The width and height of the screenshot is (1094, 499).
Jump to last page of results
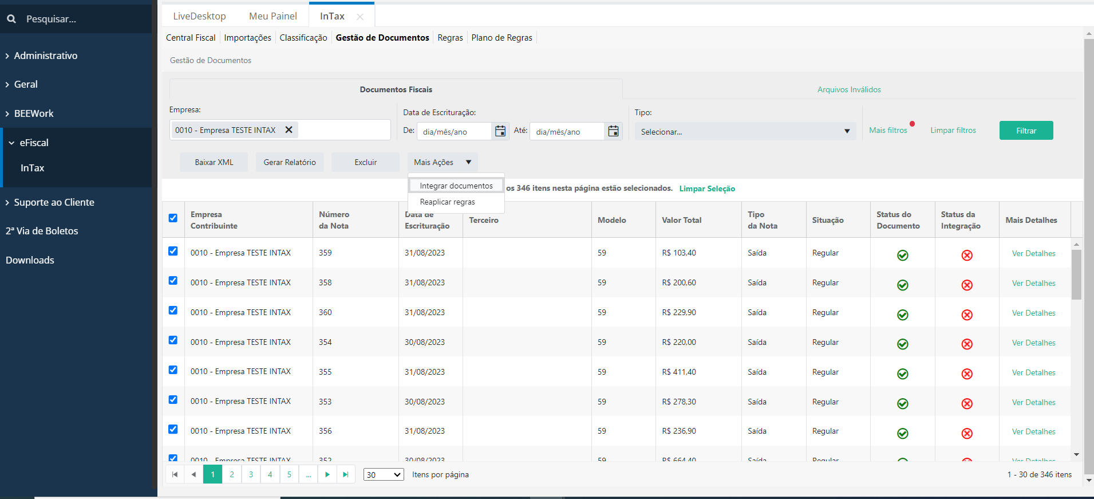click(x=346, y=474)
